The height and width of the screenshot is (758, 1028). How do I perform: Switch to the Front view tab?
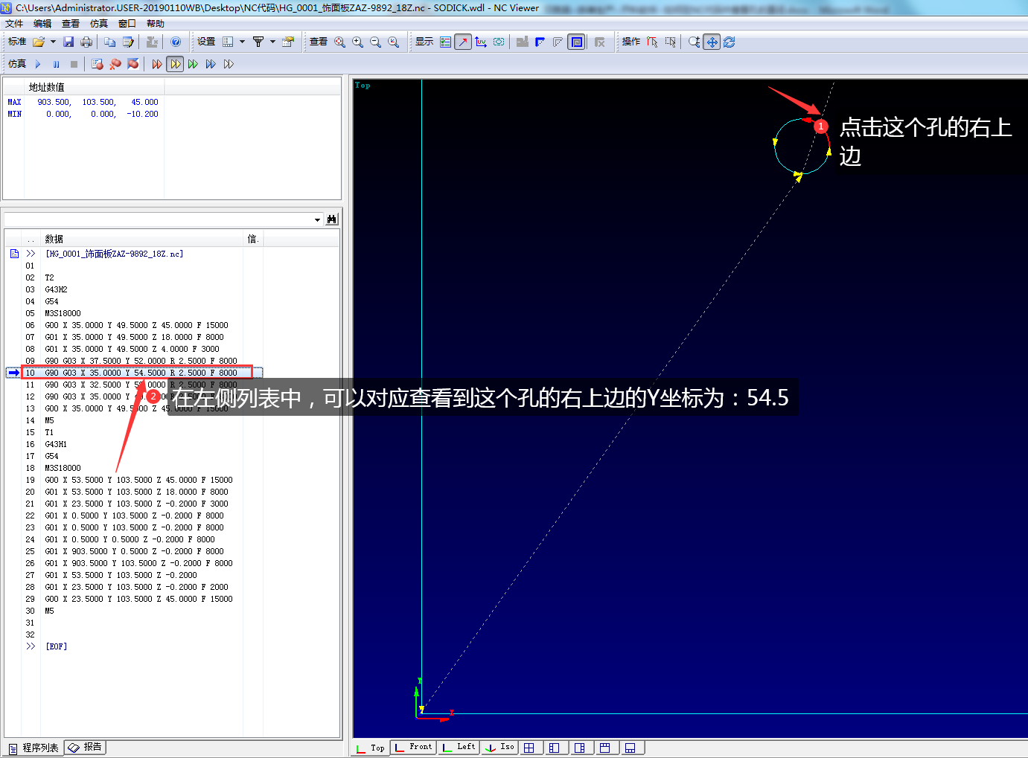point(414,747)
